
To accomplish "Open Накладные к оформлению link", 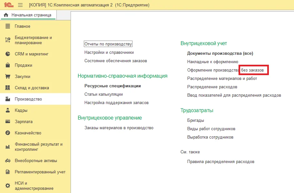I will (x=213, y=62).
